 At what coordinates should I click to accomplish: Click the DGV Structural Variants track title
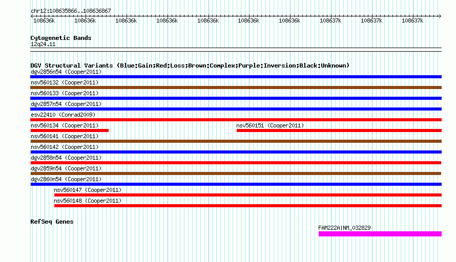pyautogui.click(x=190, y=65)
